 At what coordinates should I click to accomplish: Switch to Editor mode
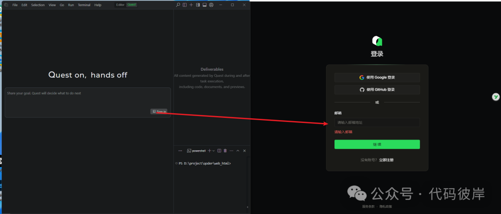point(120,5)
